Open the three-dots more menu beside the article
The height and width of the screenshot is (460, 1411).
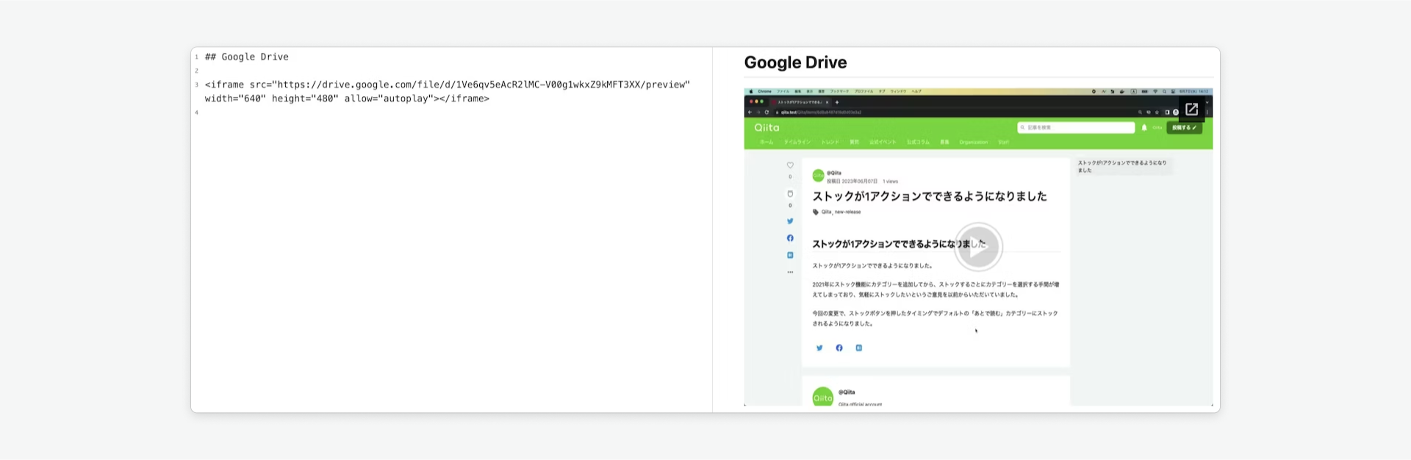790,272
